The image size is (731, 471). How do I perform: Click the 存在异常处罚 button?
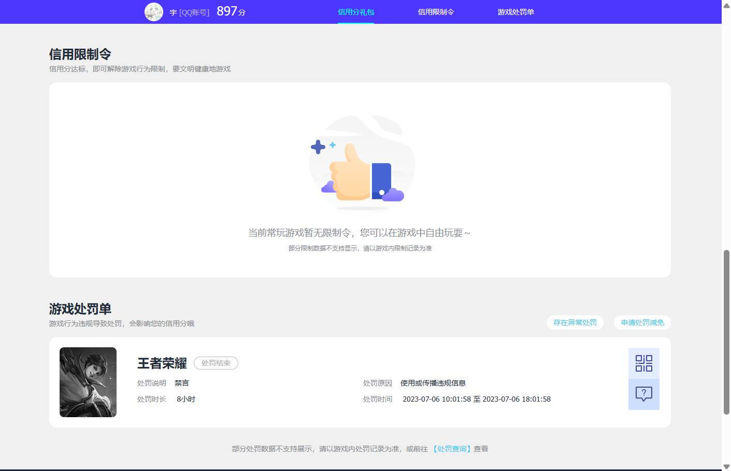575,322
